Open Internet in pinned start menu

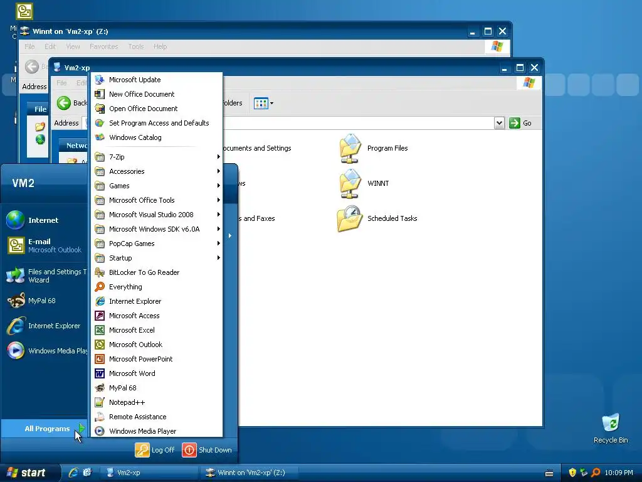[x=45, y=220]
